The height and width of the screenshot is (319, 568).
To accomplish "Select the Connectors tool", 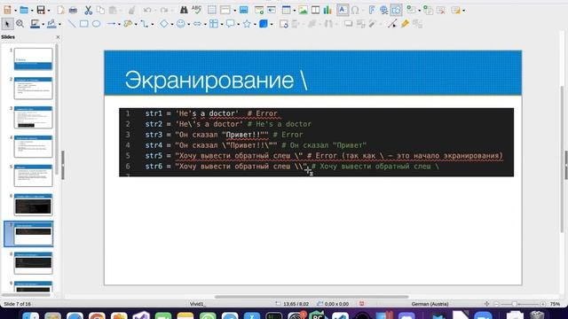I will point(144,24).
